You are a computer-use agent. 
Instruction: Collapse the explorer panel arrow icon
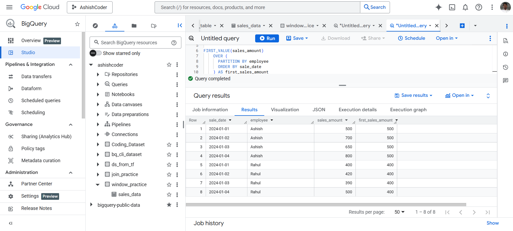click(180, 25)
